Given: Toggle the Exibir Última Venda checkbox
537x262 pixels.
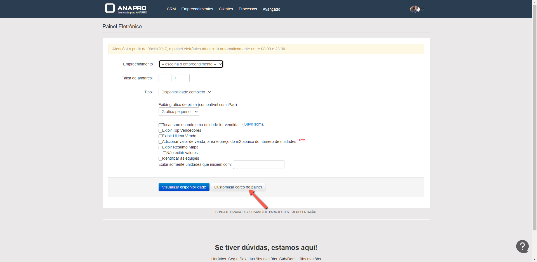Looking at the screenshot, I should [160, 136].
